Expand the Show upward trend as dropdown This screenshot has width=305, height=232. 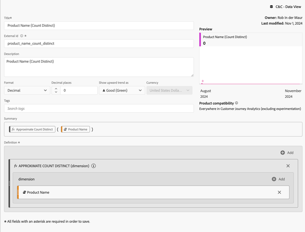pos(122,91)
